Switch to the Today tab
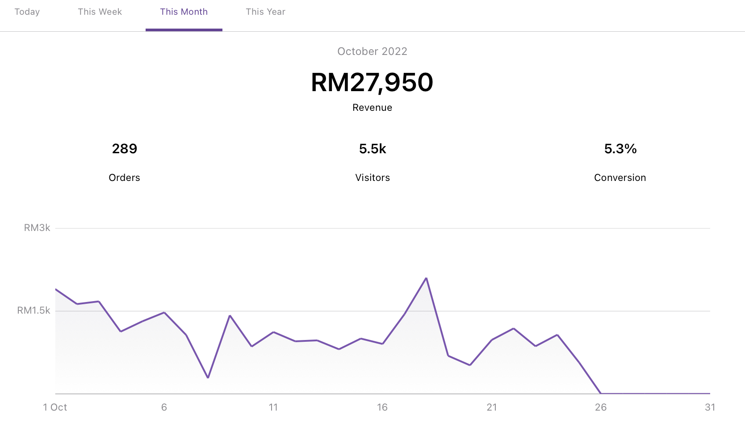Viewport: 745px width, 428px height. pos(27,12)
